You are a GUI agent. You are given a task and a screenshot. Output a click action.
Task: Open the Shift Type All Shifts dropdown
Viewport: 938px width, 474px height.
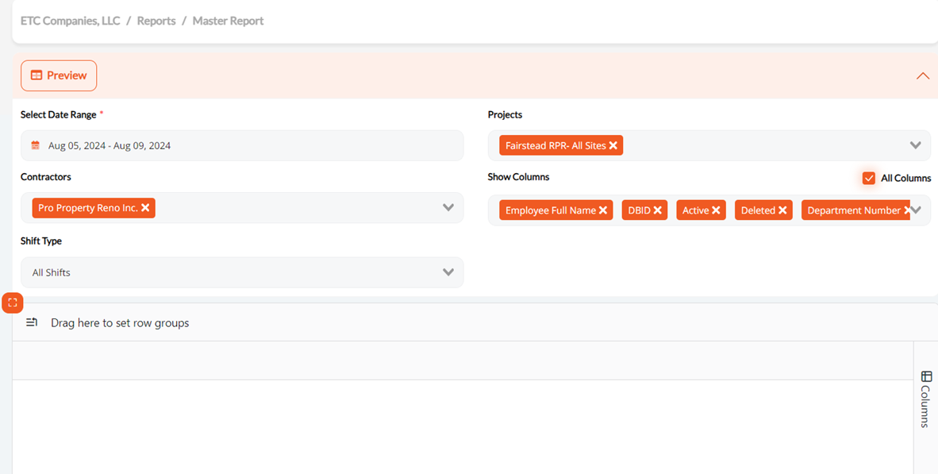click(x=242, y=272)
